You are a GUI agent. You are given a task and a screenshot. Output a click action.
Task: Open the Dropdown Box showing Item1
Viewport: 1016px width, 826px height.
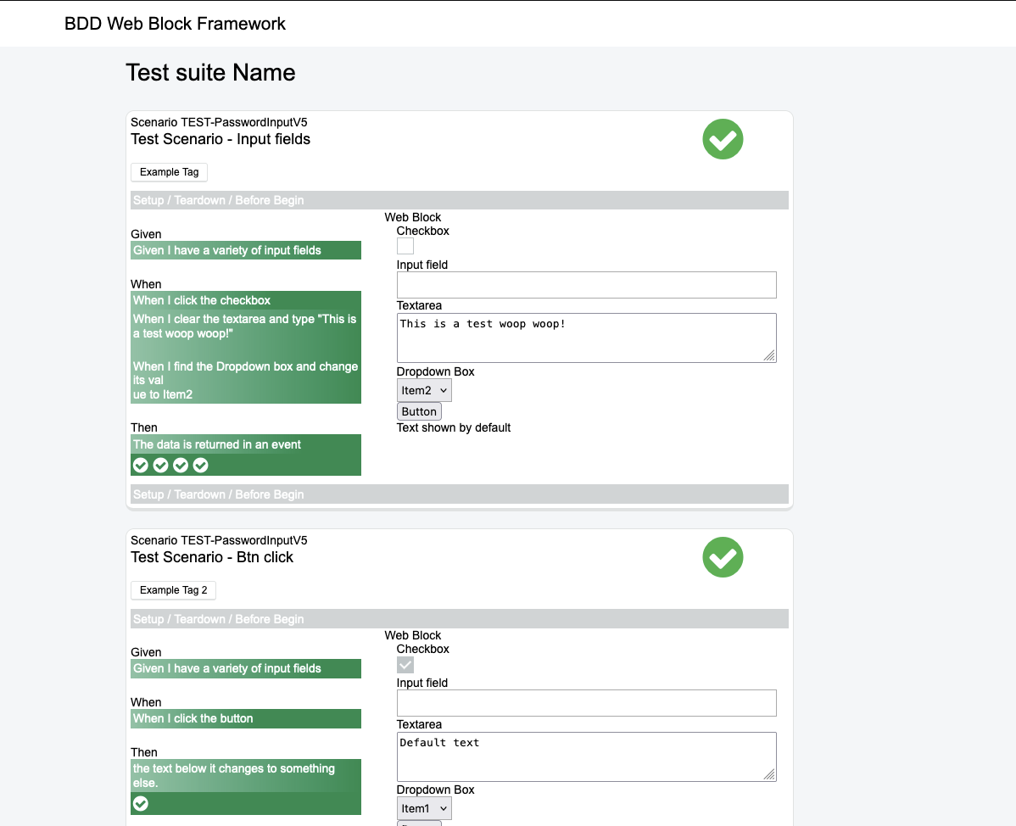[x=424, y=808]
